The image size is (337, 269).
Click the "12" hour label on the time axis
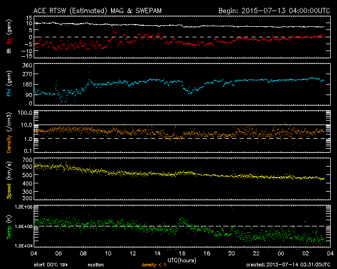click(x=133, y=254)
